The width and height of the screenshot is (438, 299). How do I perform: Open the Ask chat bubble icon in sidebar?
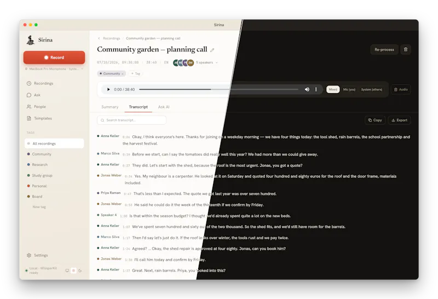click(x=29, y=95)
